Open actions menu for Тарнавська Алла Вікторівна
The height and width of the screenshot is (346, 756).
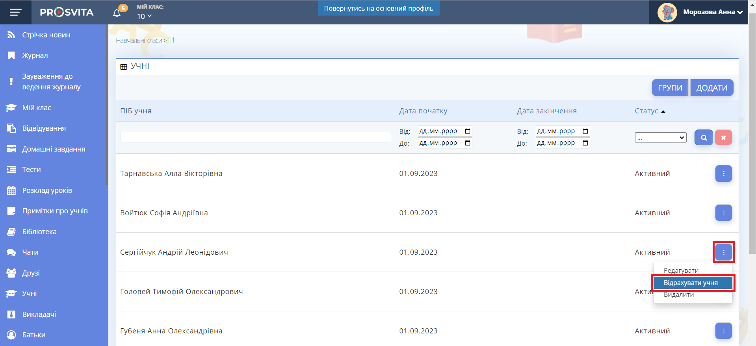click(723, 174)
